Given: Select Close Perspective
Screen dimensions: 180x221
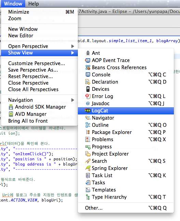Looking at the screenshot, I should pyautogui.click(x=40, y=83).
